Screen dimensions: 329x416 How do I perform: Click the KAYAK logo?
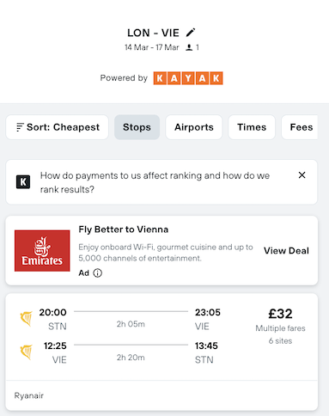(188, 78)
